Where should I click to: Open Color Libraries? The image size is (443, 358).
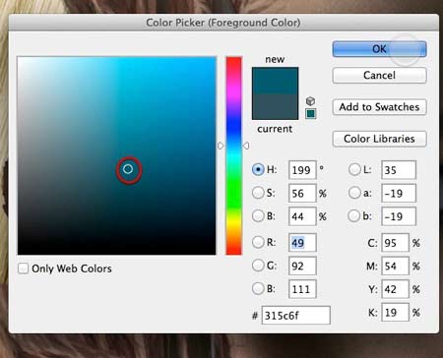[x=379, y=139]
